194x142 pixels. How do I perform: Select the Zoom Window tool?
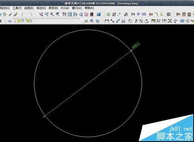click(52, 14)
